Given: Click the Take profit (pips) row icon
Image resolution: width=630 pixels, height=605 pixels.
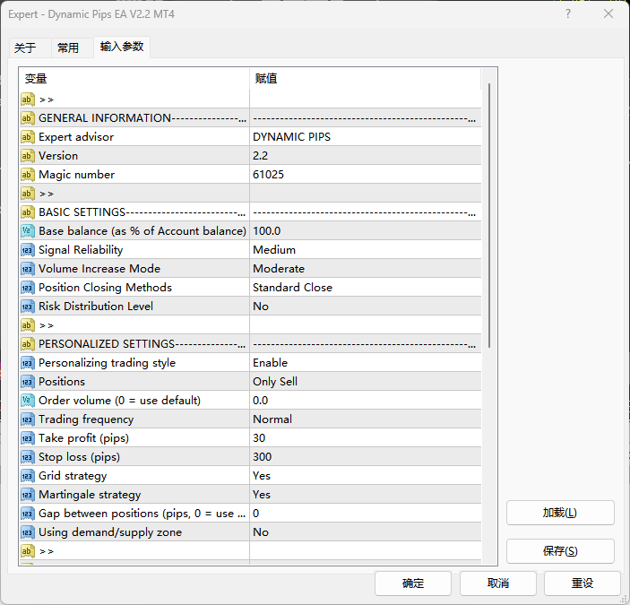Looking at the screenshot, I should click(x=28, y=438).
